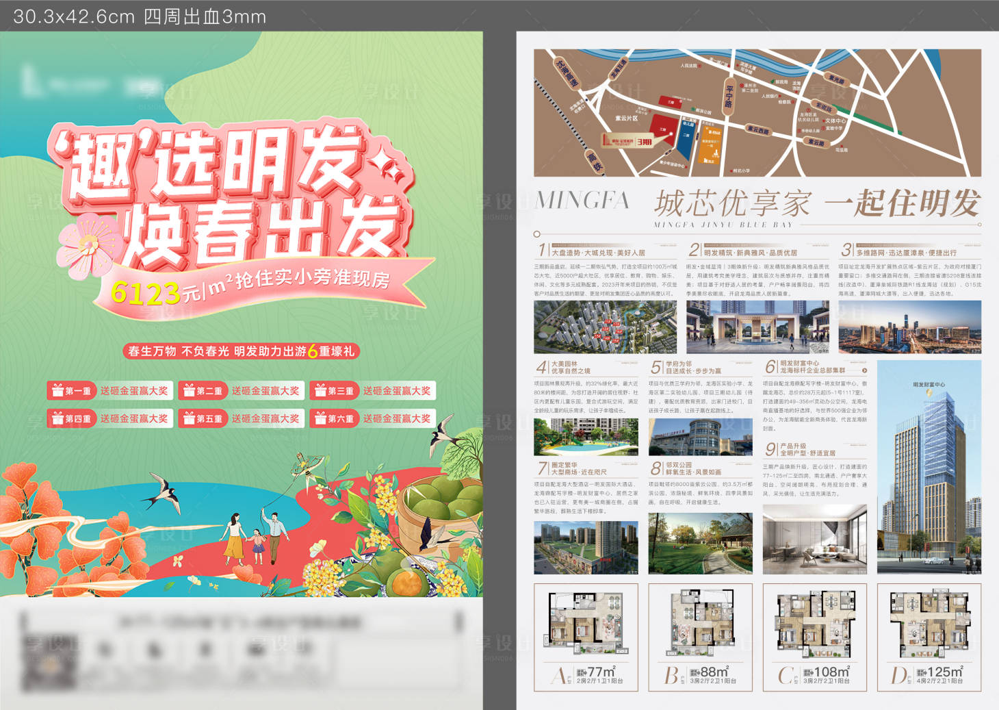Click the gift box icon beside 第三重
999x710 pixels.
tap(320, 391)
